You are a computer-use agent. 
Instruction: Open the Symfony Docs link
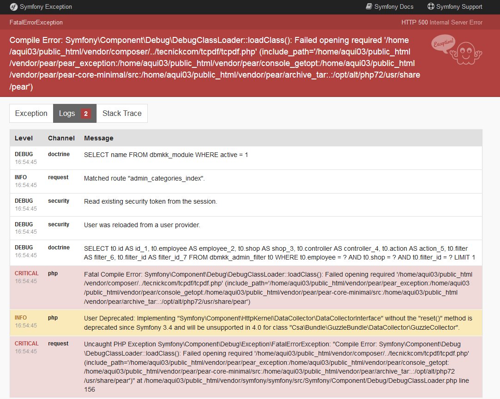pyautogui.click(x=390, y=7)
